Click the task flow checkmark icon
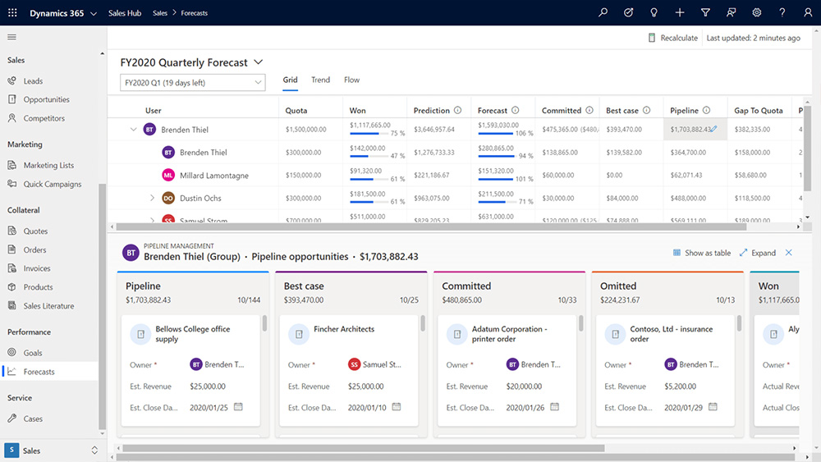 [x=628, y=12]
